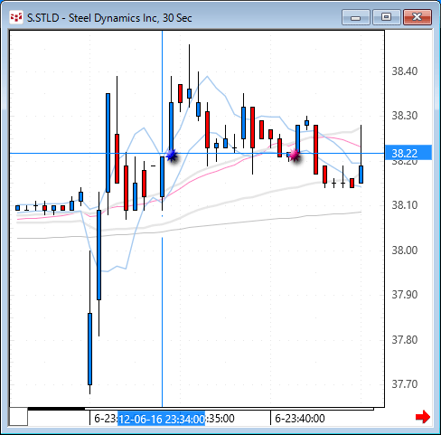This screenshot has height=435, width=441.
Task: Click the 37.80 price axis label
Action: pos(405,339)
